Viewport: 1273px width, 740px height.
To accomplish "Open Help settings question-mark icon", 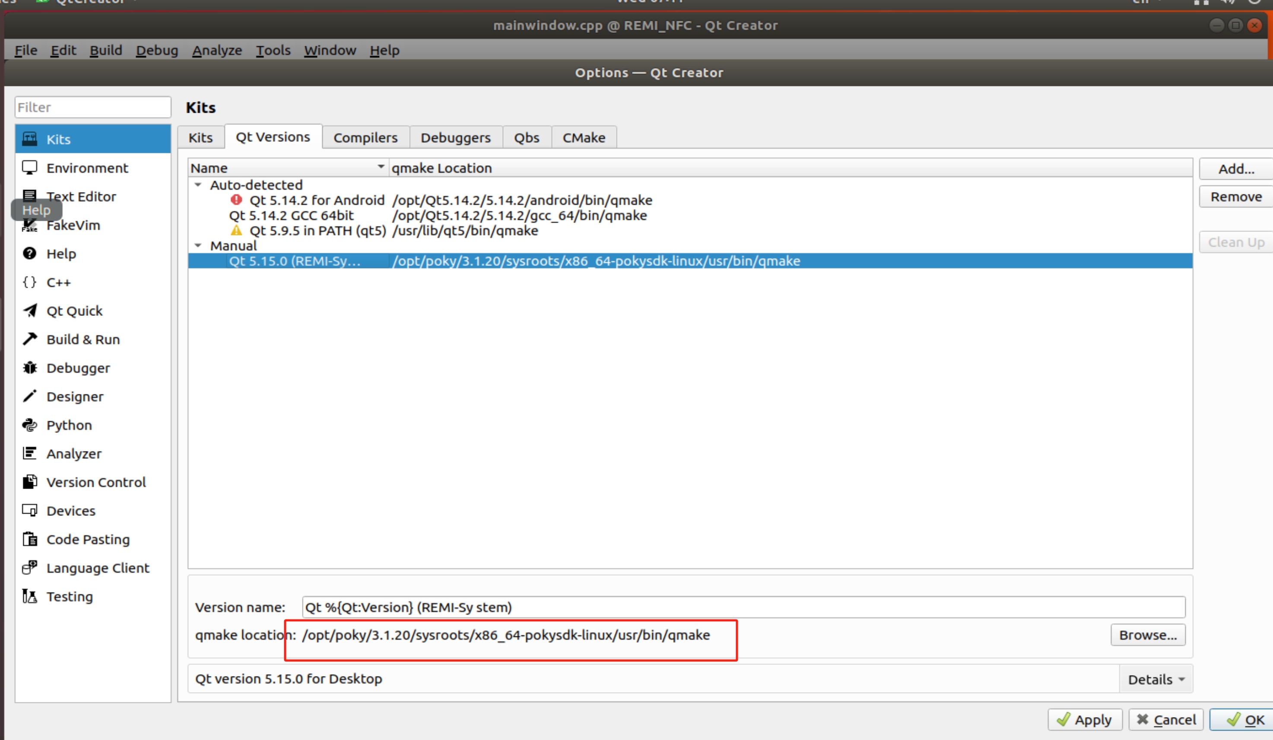I will [x=30, y=253].
